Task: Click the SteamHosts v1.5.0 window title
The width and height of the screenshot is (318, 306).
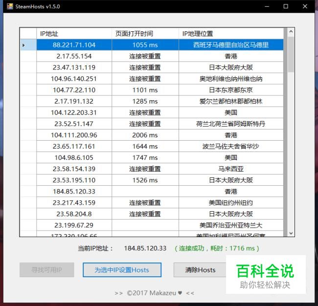Action: [x=38, y=6]
